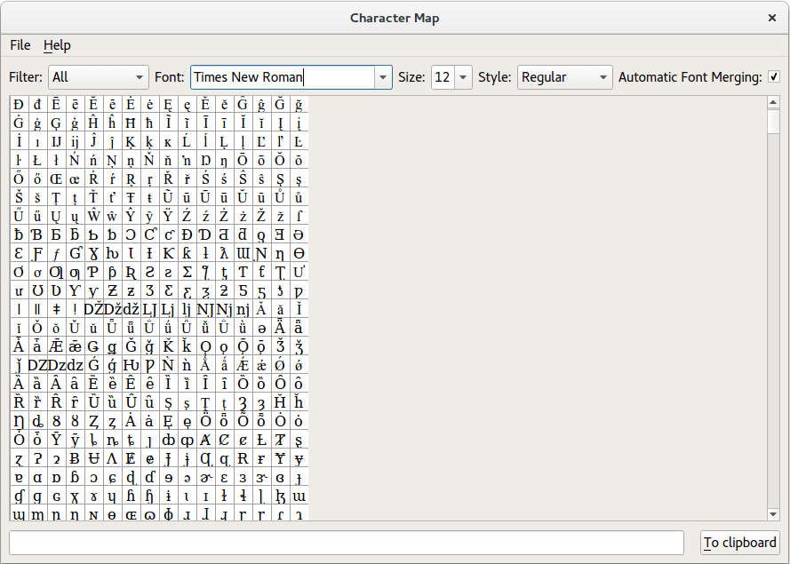Click the text entry field at the bottom
Viewport: 790px width, 564px height.
(347, 543)
